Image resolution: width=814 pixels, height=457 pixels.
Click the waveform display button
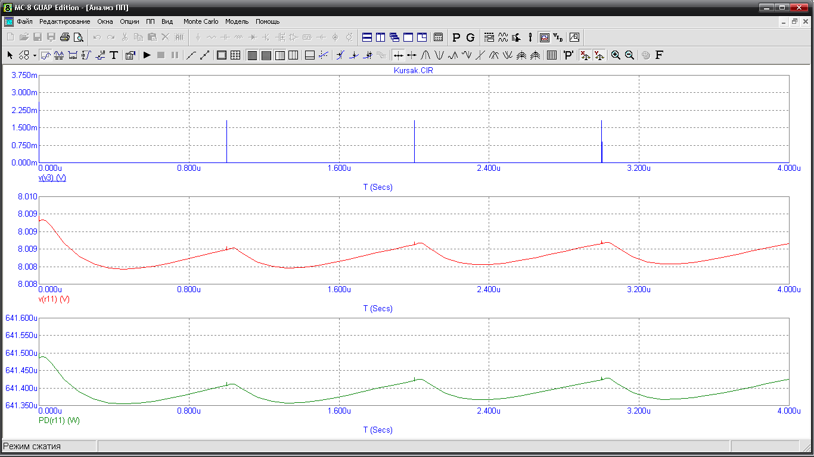click(x=544, y=37)
